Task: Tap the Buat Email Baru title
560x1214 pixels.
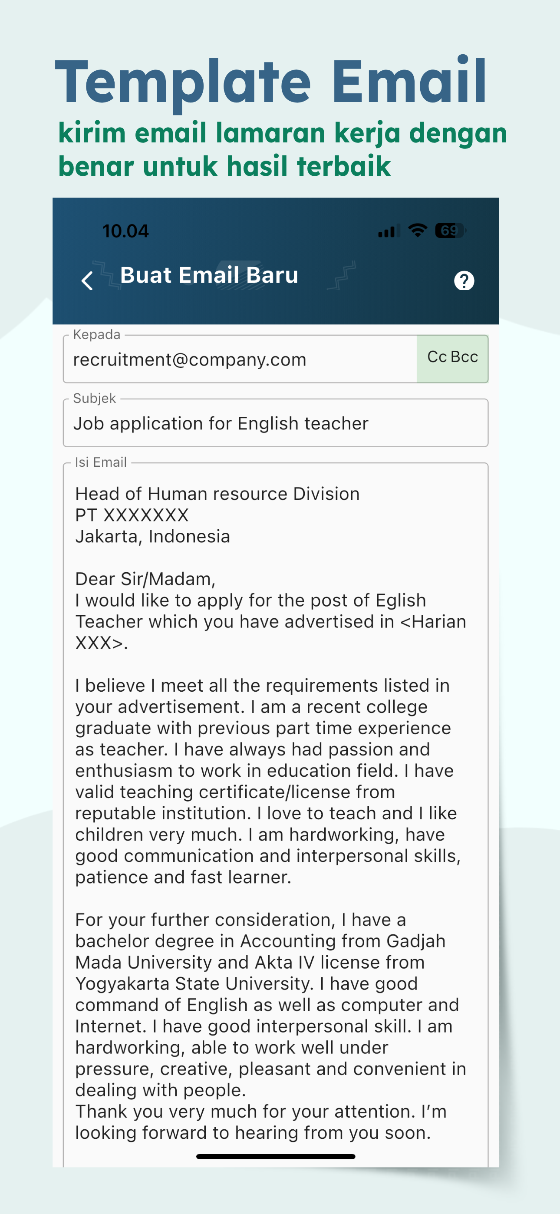Action: coord(209,275)
